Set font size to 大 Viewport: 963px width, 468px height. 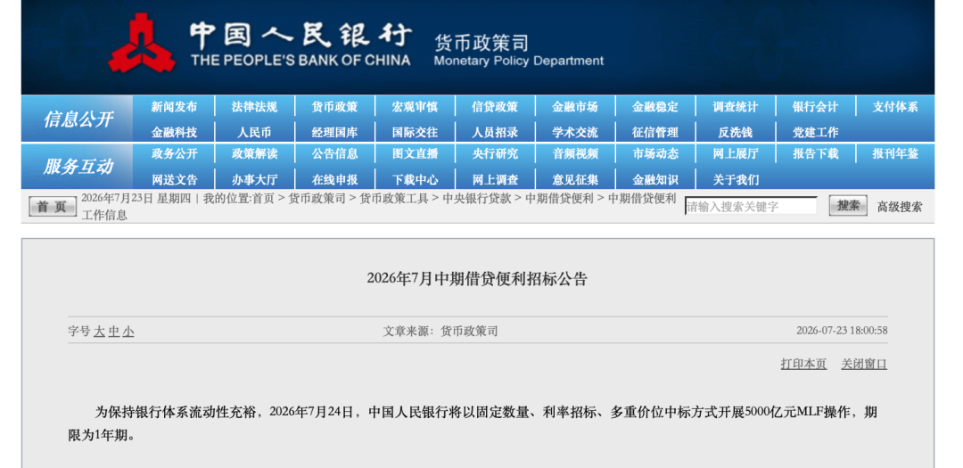tap(99, 332)
